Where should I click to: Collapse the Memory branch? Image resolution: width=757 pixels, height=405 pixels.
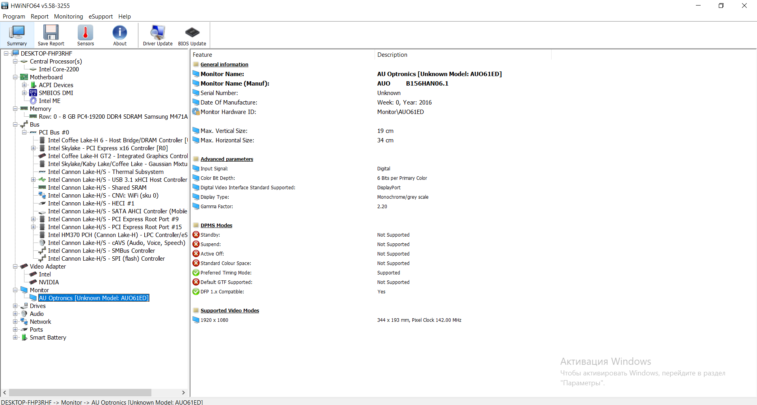coord(15,109)
